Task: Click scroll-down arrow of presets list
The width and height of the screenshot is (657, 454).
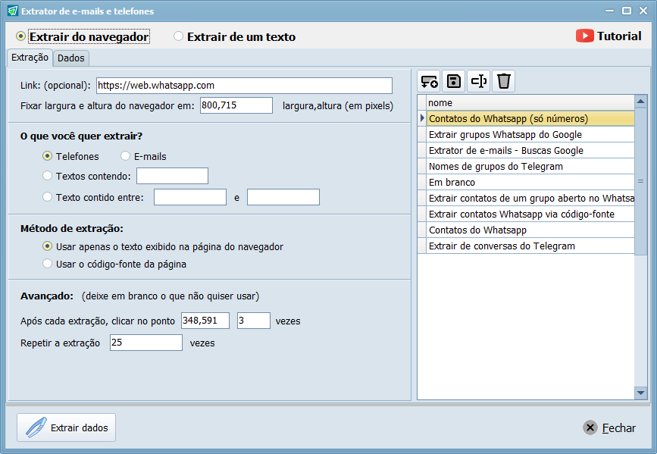Action: coord(640,393)
